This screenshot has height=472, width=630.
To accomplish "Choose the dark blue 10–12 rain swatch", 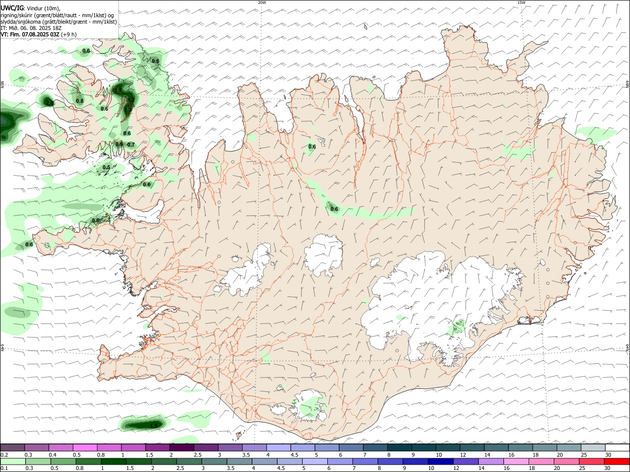I will 441,462.
